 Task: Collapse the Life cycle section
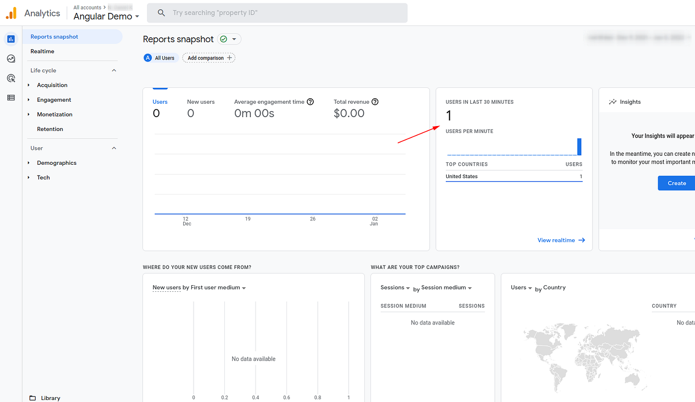click(x=114, y=70)
